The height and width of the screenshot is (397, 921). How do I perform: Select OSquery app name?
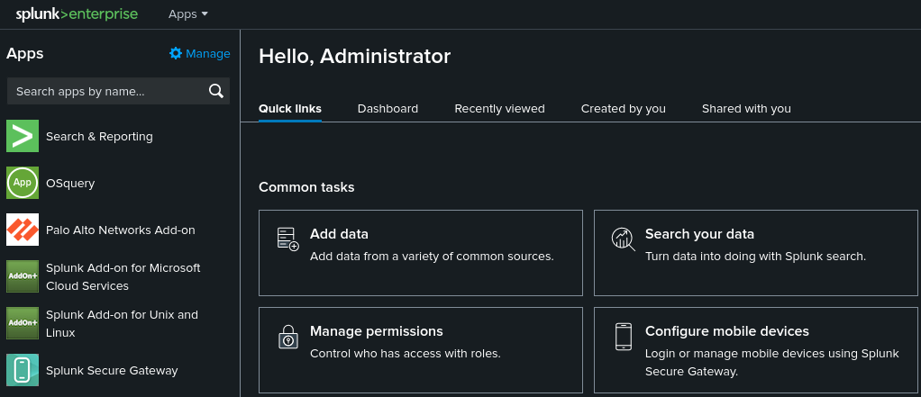70,183
